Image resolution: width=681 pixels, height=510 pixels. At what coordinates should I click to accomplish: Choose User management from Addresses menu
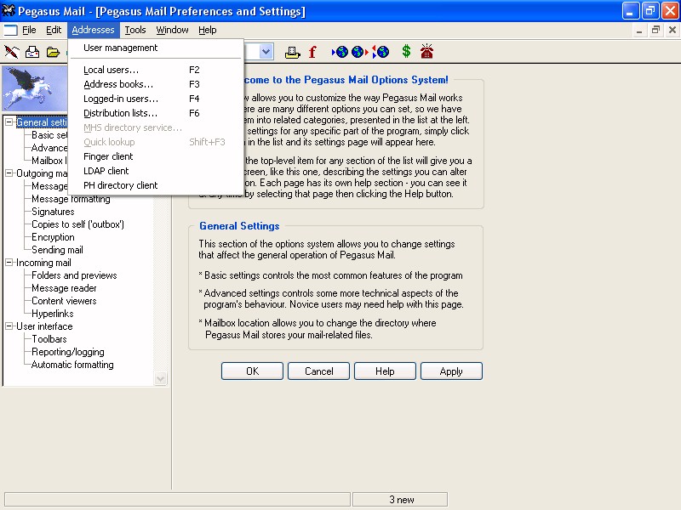[155, 48]
